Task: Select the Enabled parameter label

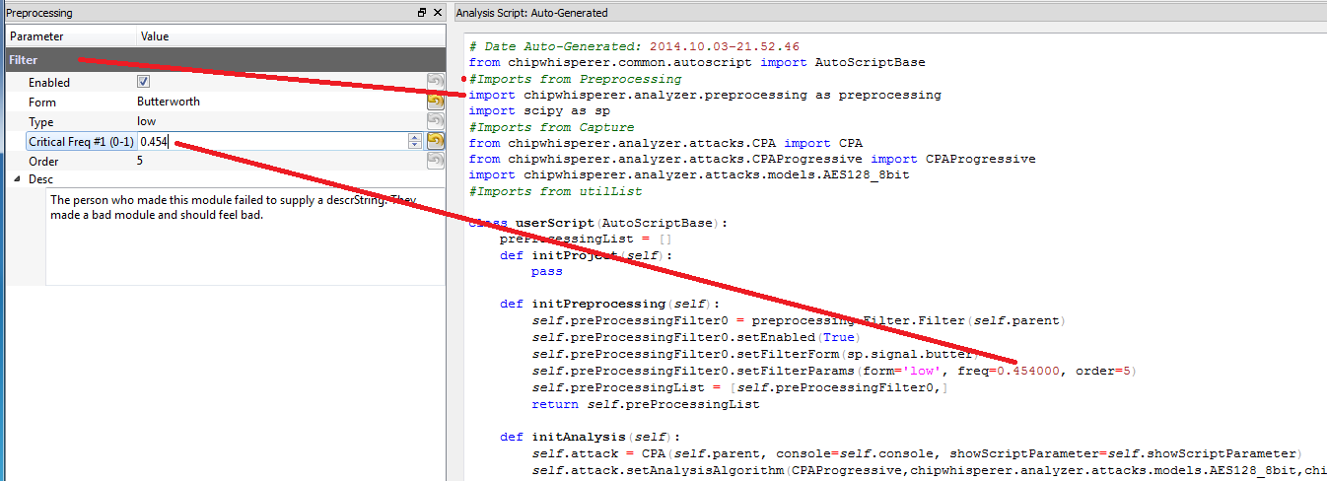Action: (49, 83)
